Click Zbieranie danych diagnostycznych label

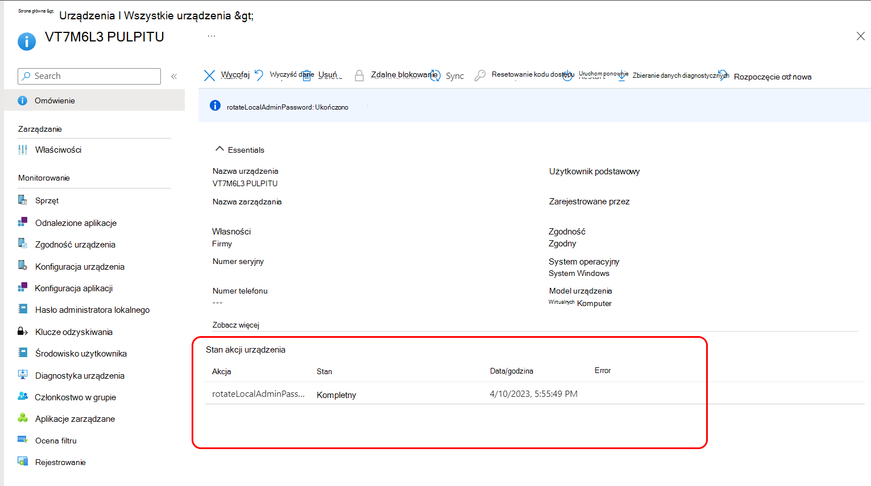(x=681, y=76)
